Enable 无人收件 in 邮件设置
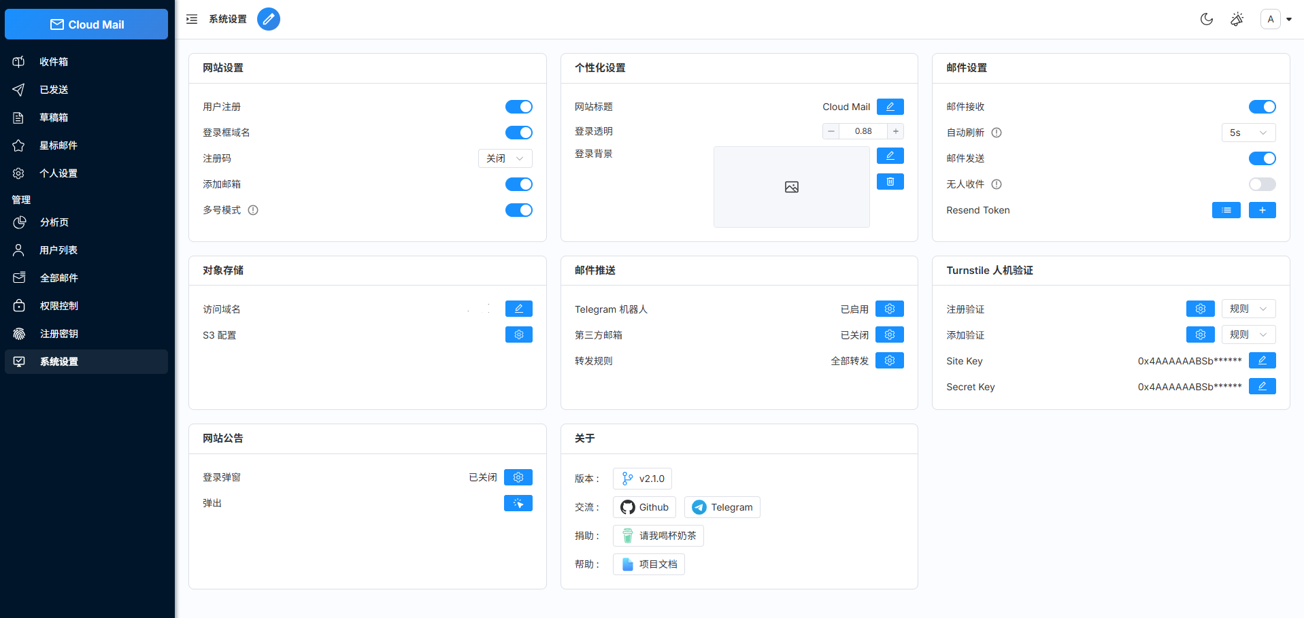The height and width of the screenshot is (618, 1304). click(x=1262, y=184)
